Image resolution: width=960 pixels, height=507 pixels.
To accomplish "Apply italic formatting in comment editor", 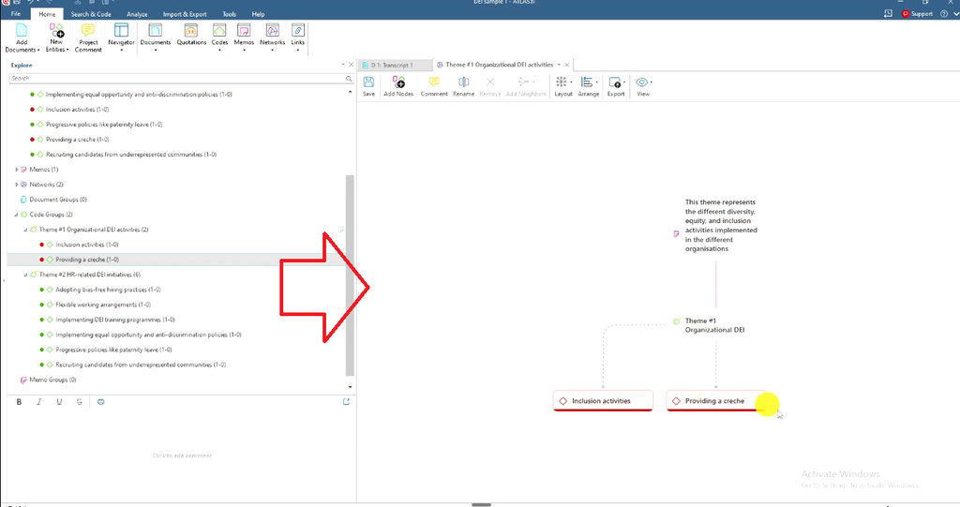I will pyautogui.click(x=39, y=402).
